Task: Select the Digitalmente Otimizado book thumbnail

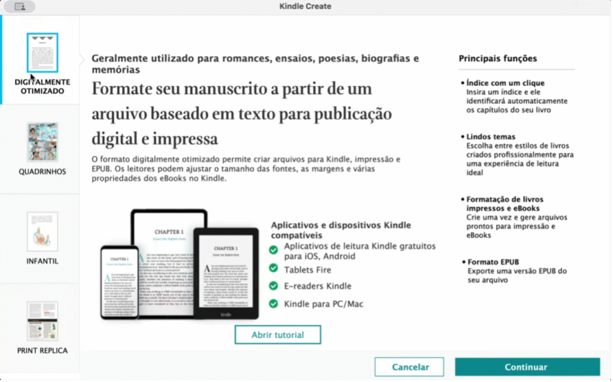Action: (x=43, y=53)
